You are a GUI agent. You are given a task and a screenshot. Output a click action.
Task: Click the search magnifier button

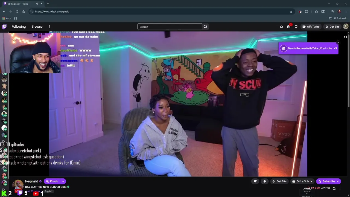(x=205, y=27)
